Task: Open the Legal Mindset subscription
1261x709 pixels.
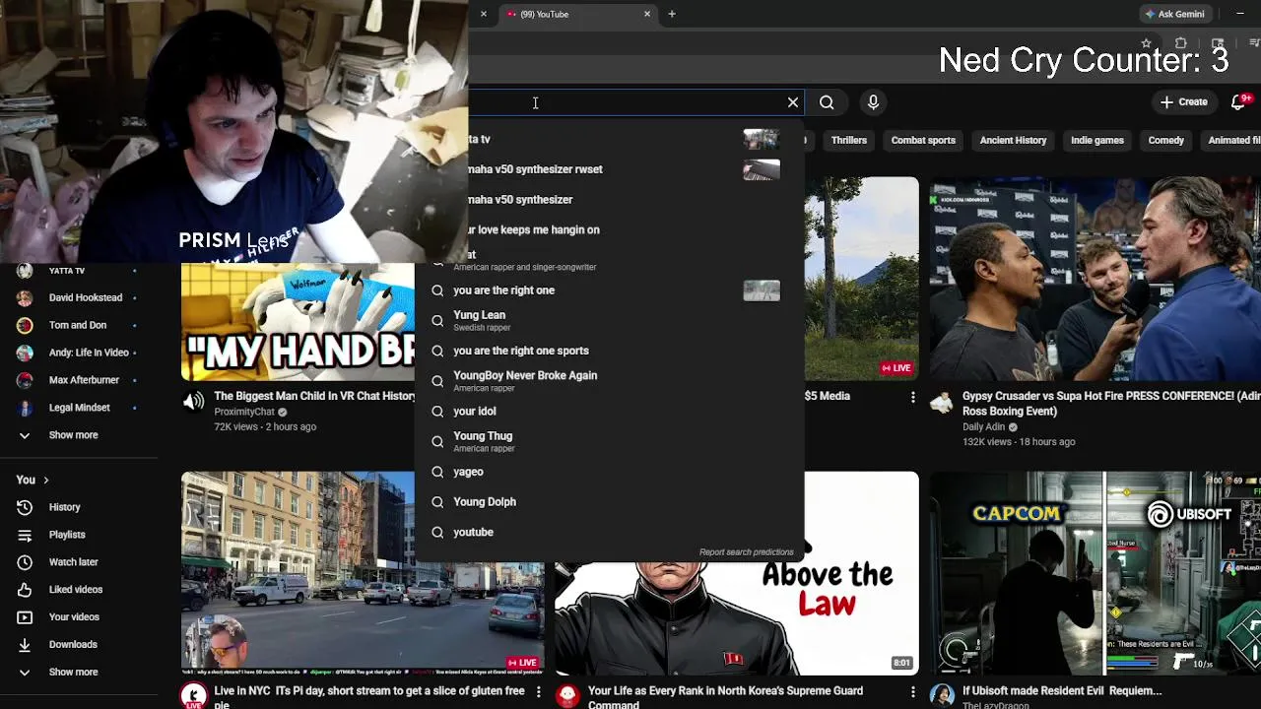Action: click(79, 408)
